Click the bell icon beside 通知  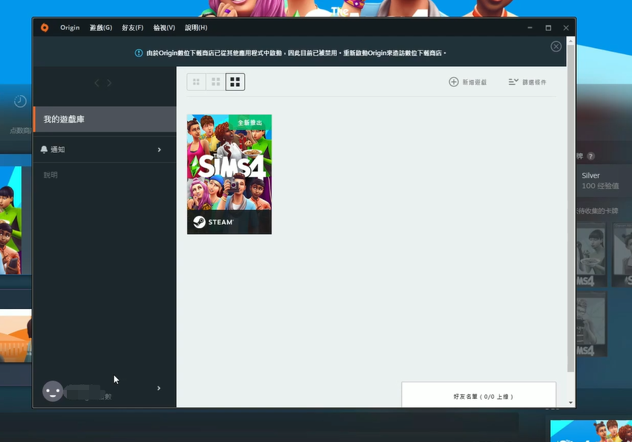tap(44, 149)
